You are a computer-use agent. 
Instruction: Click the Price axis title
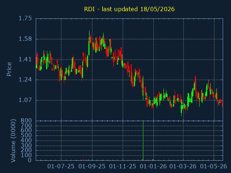(9, 69)
